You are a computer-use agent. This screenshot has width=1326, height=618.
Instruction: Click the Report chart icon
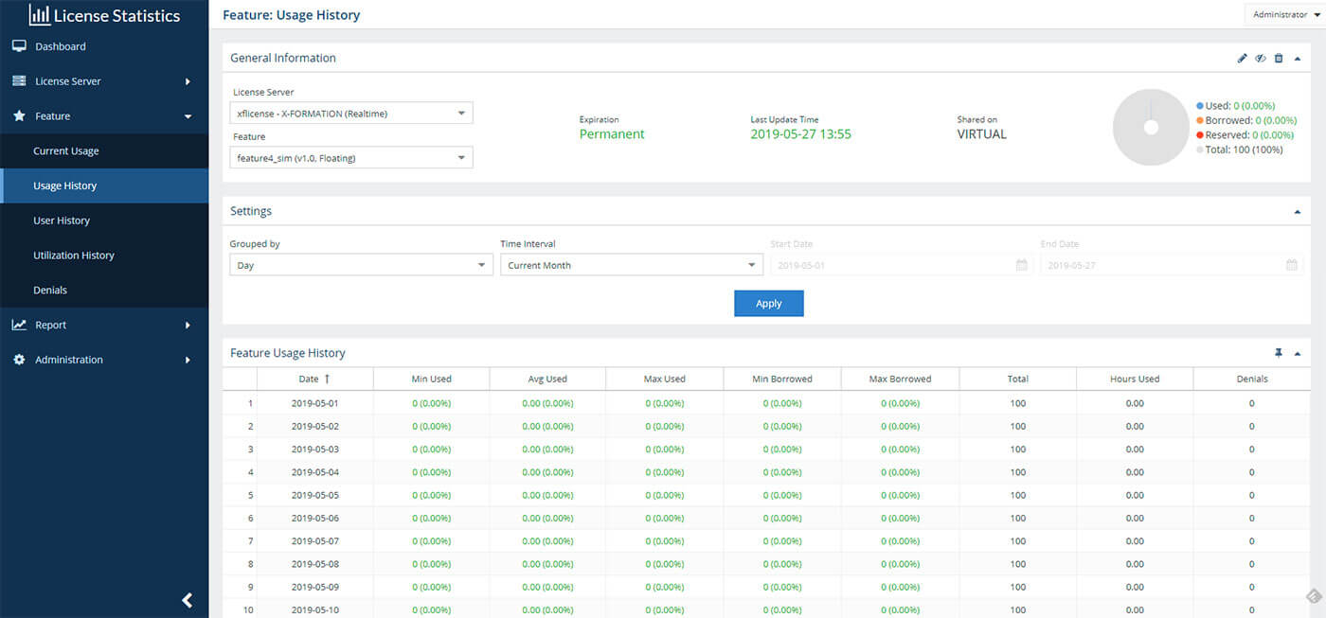19,325
